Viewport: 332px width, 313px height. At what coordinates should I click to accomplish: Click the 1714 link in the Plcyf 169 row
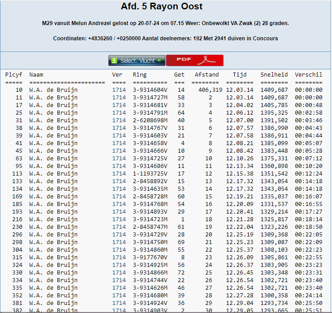[x=119, y=197]
